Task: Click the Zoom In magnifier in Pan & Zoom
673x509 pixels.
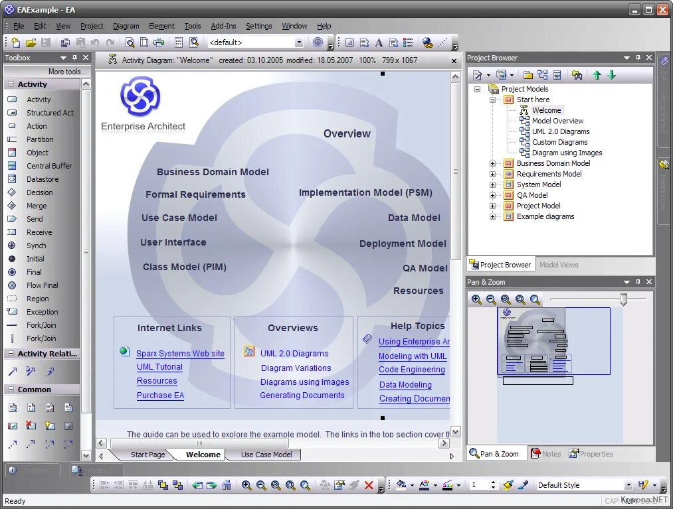Action: point(476,299)
